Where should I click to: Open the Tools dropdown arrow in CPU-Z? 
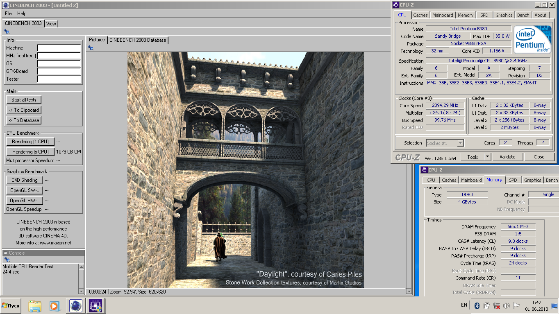point(487,157)
